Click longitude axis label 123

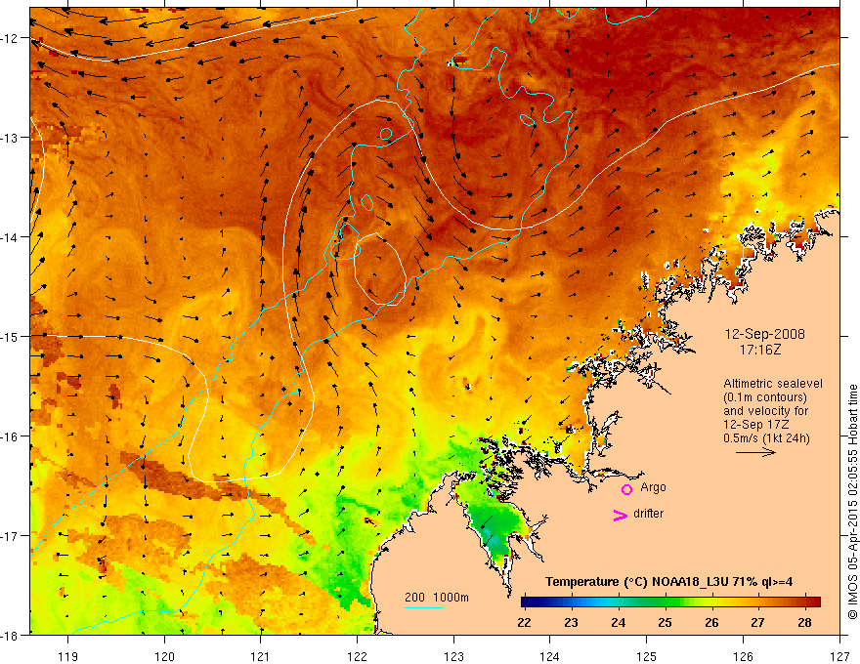[453, 656]
